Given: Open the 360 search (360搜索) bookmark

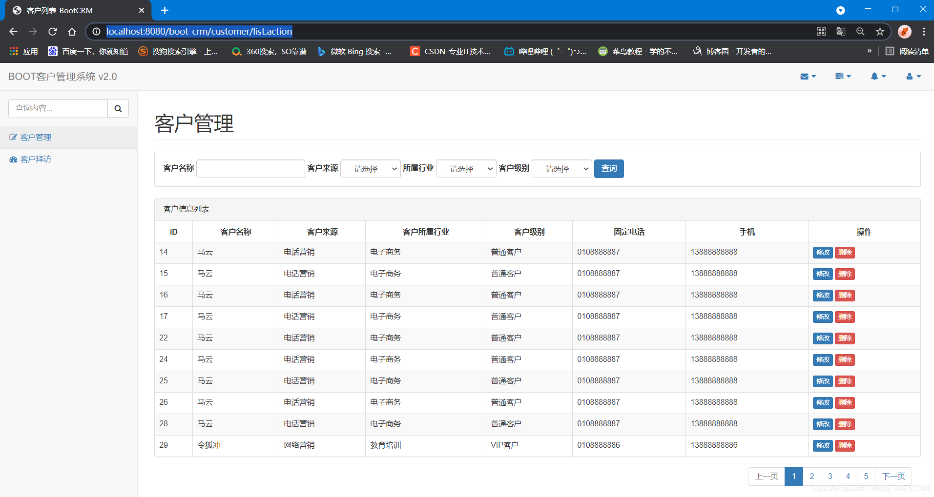Looking at the screenshot, I should 269,51.
